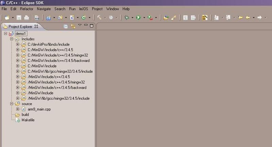The image size is (272, 147).
Task: Expand C:/MinGW/include/c++/3.4.5/backward entry
Action: pos(18,60)
